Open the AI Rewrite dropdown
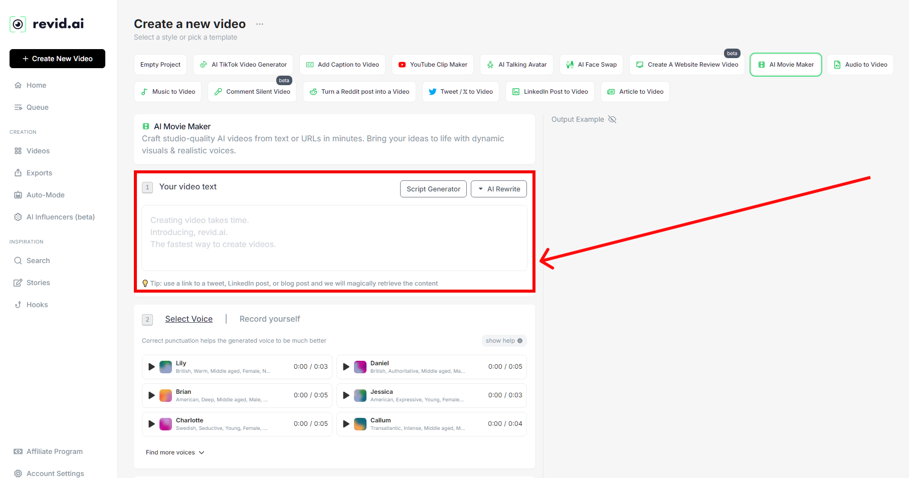 coord(498,189)
